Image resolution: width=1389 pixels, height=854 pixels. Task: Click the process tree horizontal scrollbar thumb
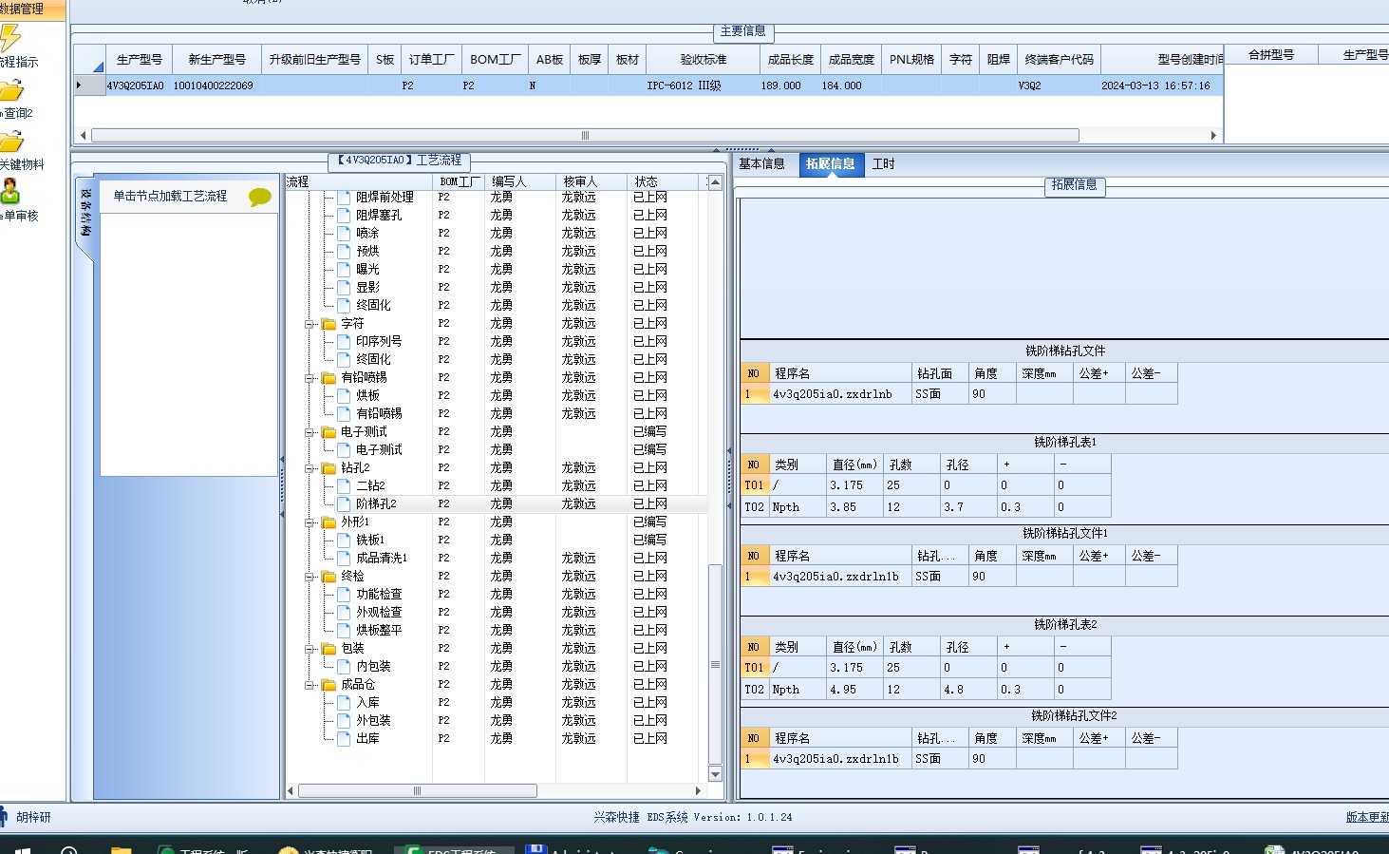point(418,790)
